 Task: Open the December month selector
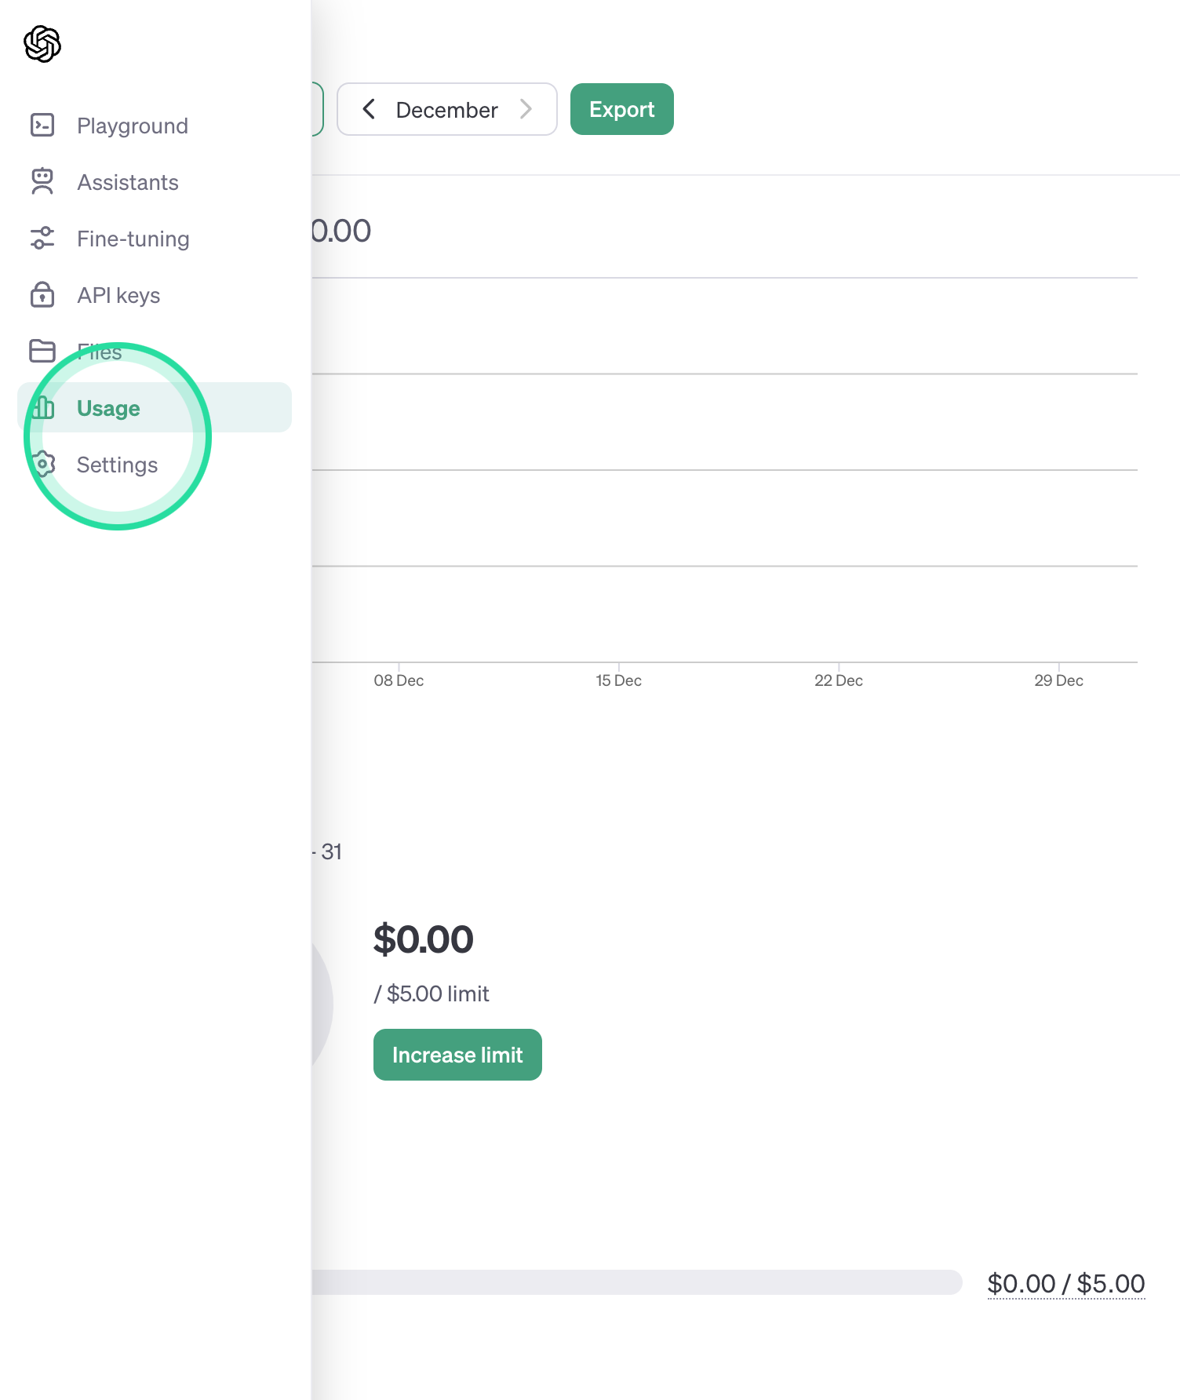[x=446, y=109]
